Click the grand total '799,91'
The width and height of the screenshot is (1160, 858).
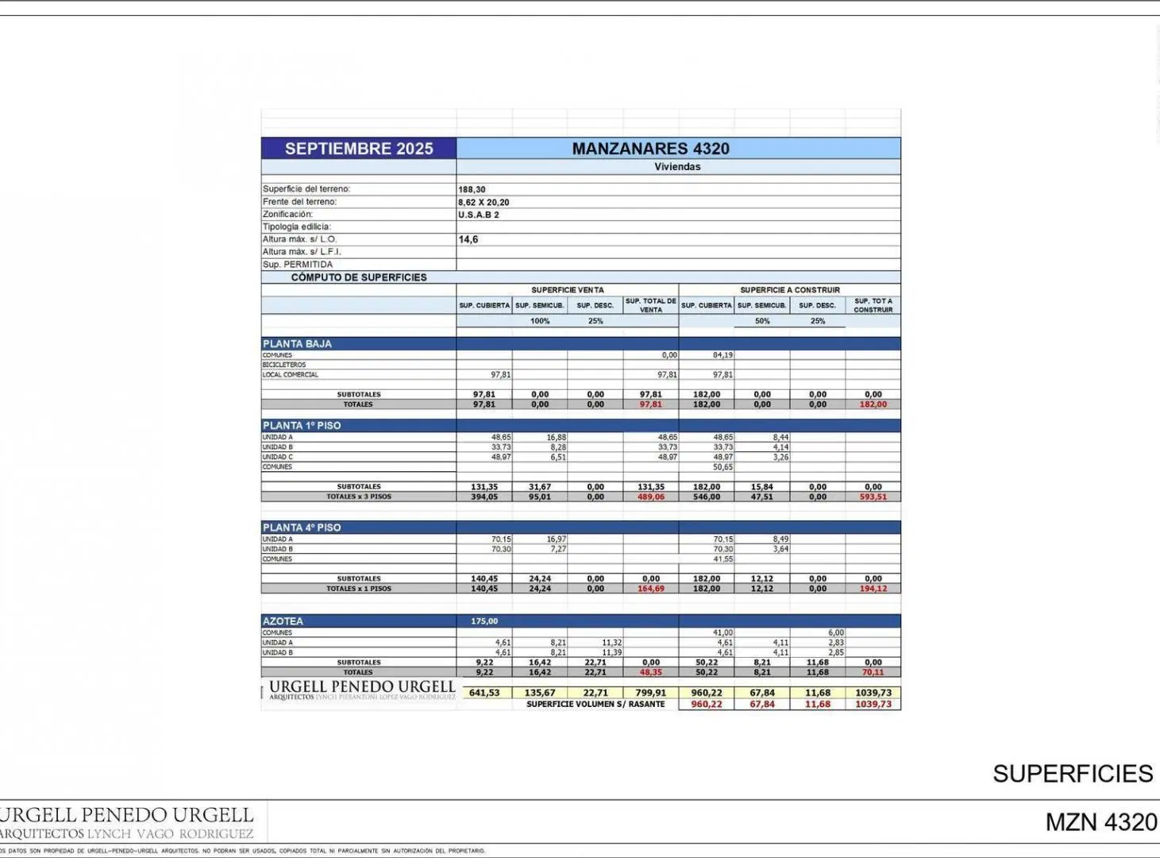click(x=651, y=693)
